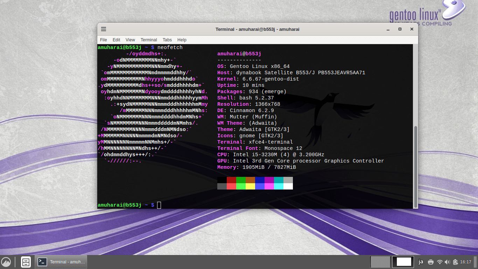
Task: Open the View menu
Action: pyautogui.click(x=130, y=40)
